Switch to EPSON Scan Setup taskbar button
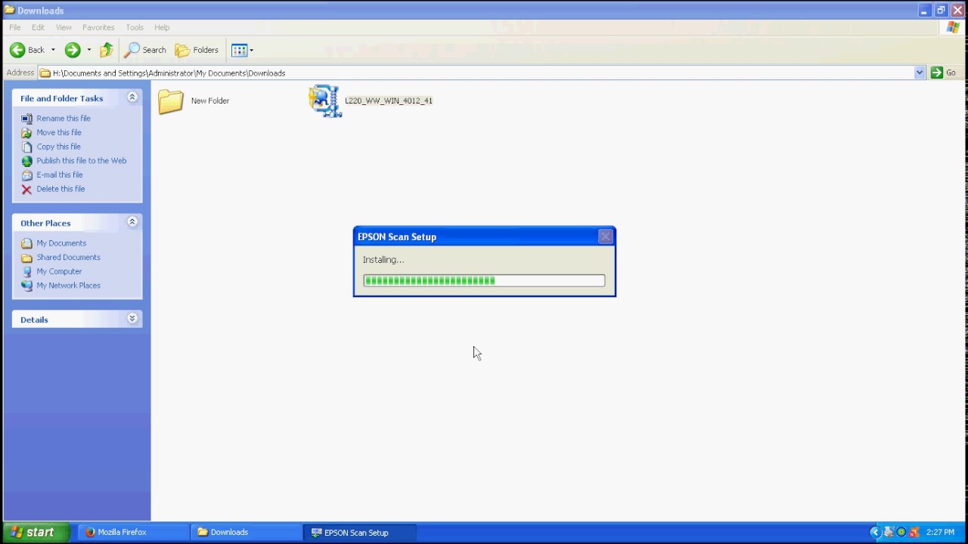The width and height of the screenshot is (968, 544). (358, 533)
